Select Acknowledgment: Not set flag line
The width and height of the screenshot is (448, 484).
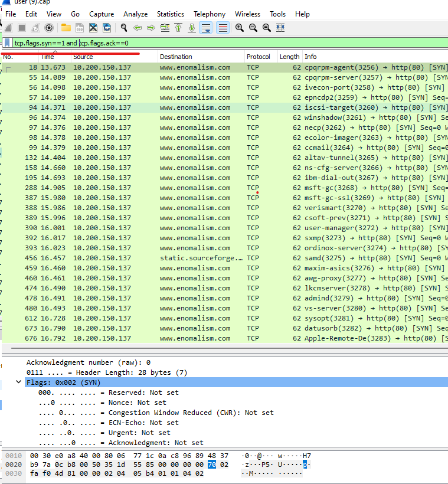121,443
